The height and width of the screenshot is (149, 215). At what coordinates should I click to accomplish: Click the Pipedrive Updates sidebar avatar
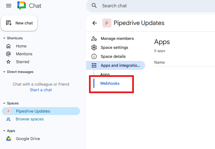pos(9,111)
